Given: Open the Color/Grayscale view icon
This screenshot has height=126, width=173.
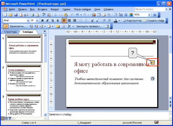Looking at the screenshot, I should click(131, 15).
